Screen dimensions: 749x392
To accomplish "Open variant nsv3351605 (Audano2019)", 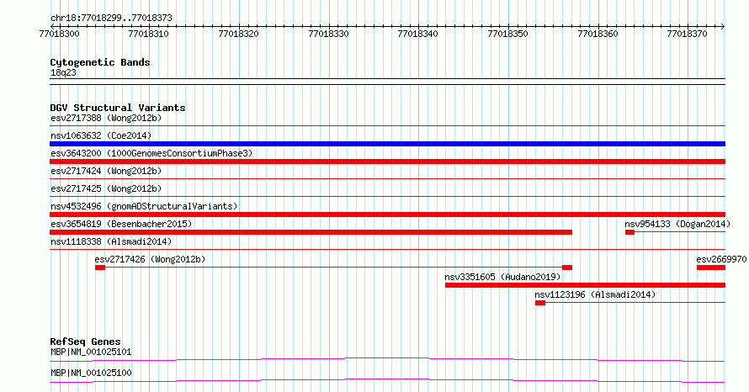I will point(502,277).
